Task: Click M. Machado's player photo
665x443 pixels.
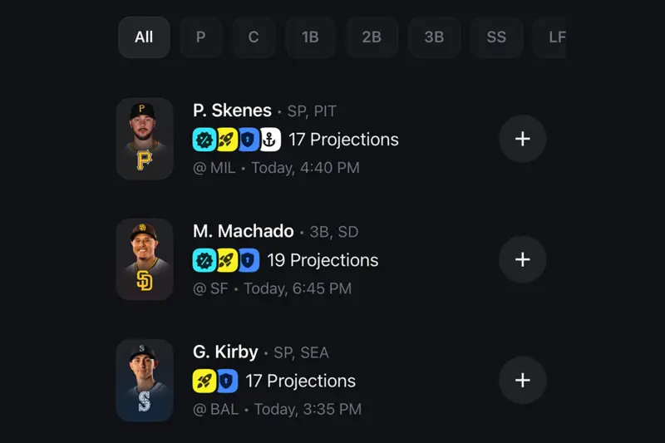Action: 145,259
